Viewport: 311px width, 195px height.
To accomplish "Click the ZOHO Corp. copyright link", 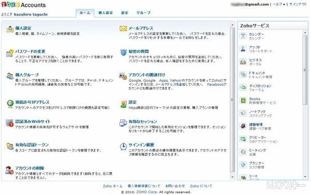I will (147, 192).
